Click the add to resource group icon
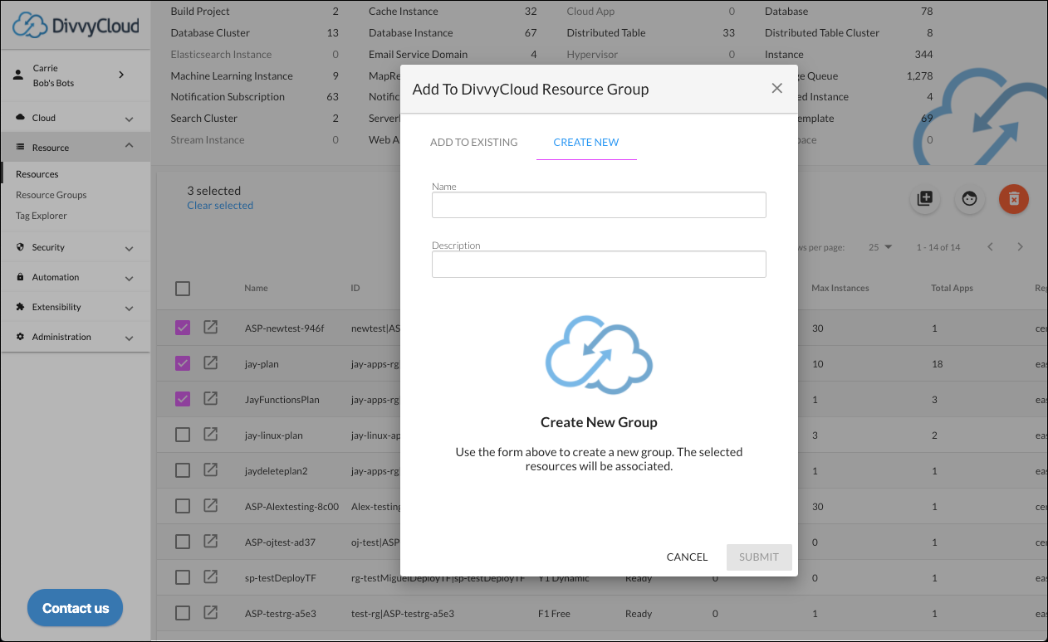 (925, 199)
